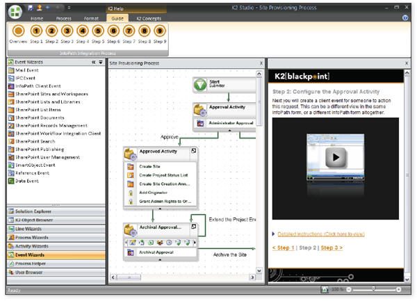417x301 pixels.
Task: Adjust the zoom slider in status bar
Action: [x=373, y=289]
